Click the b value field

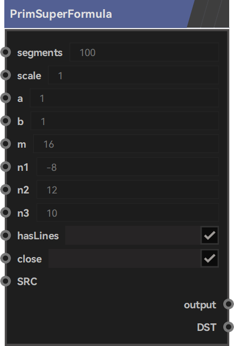[125, 121]
